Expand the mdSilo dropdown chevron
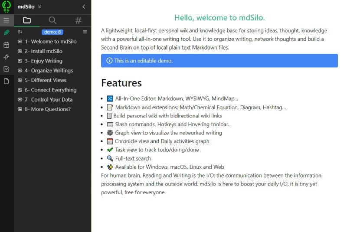This screenshot has width=347, height=232. (39, 7)
